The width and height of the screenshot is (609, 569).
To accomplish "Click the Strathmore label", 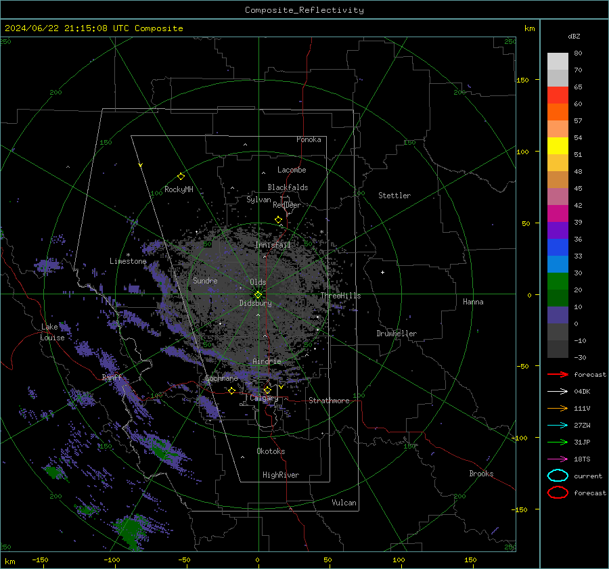I will click(x=329, y=401).
